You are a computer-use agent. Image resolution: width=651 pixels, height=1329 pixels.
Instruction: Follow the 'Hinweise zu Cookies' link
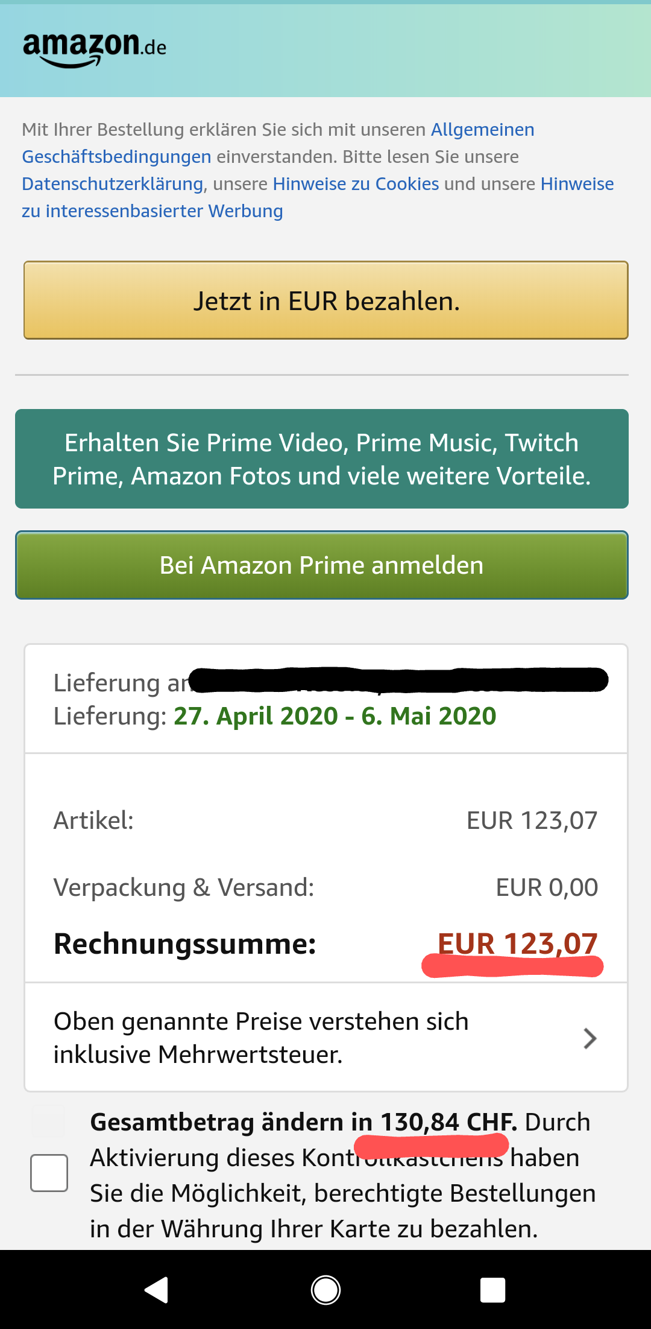tap(356, 184)
